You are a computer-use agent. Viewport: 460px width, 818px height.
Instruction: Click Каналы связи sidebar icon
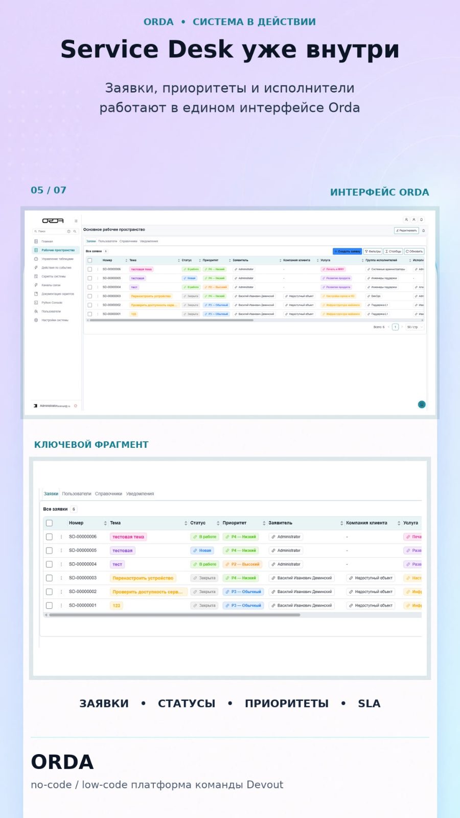tap(36, 285)
